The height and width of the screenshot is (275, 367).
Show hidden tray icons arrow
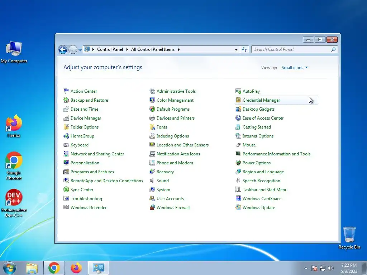(306, 268)
